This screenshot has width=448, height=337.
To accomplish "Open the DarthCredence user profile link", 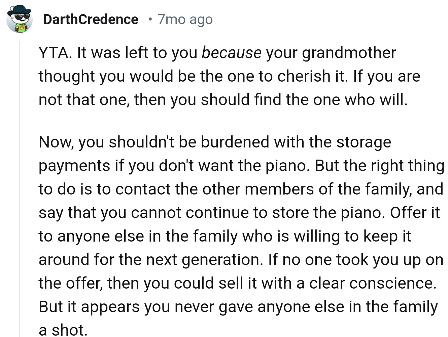I will 91,19.
